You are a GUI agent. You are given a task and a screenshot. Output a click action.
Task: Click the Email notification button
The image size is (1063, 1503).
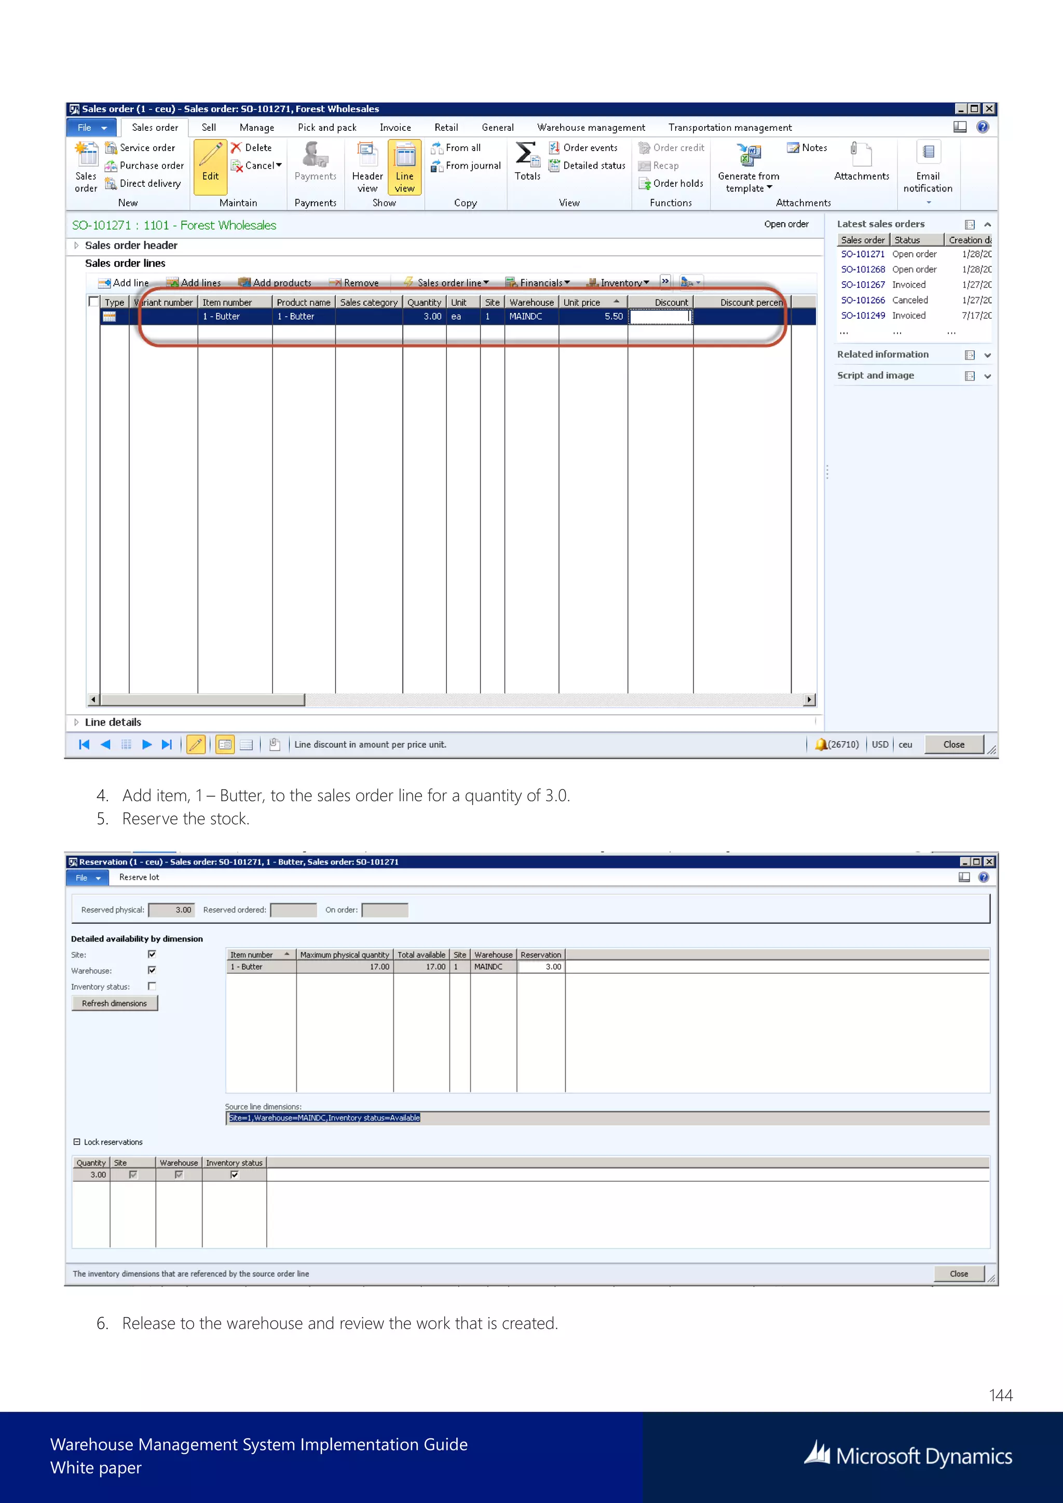coord(928,167)
